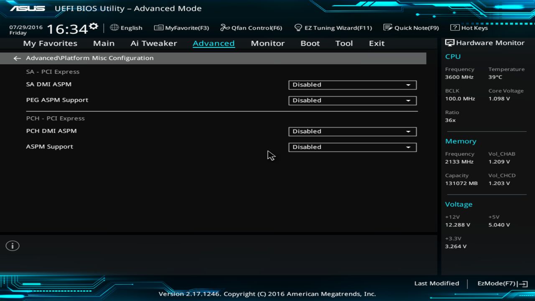Viewport: 535px width, 301px height.
Task: Open the English language selector
Action: pos(126,28)
